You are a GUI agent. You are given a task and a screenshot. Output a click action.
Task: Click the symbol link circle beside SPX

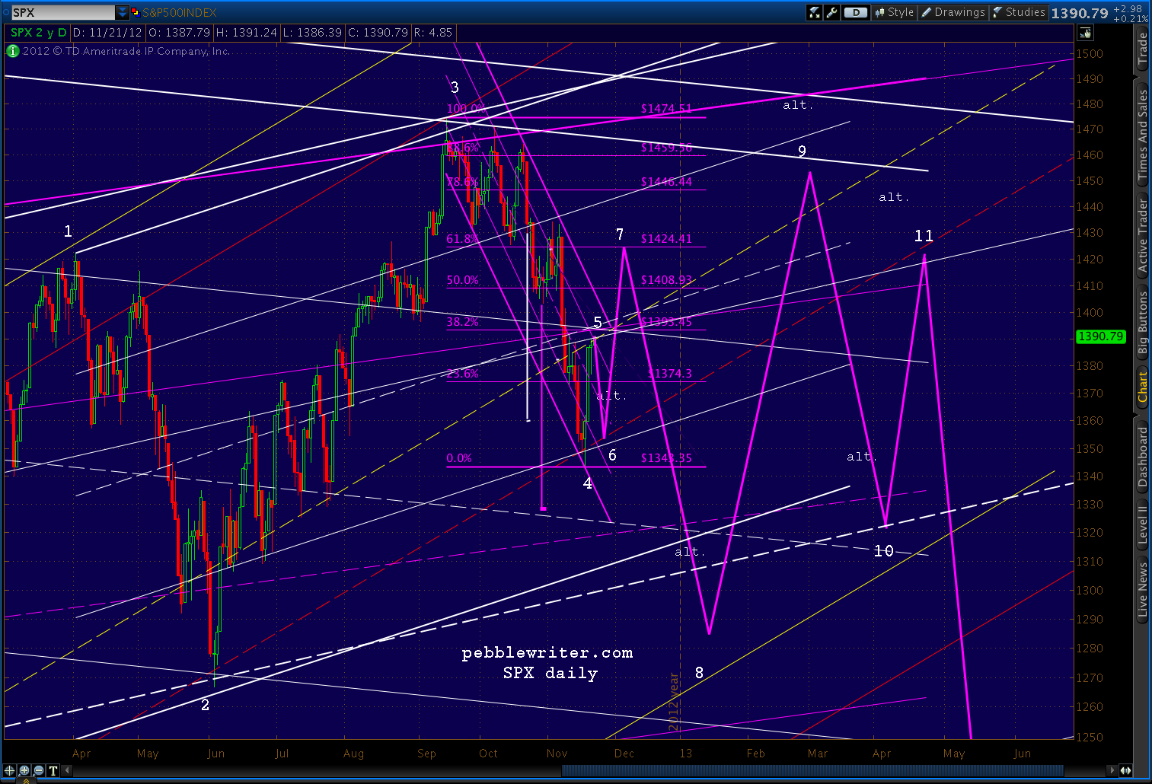point(7,12)
